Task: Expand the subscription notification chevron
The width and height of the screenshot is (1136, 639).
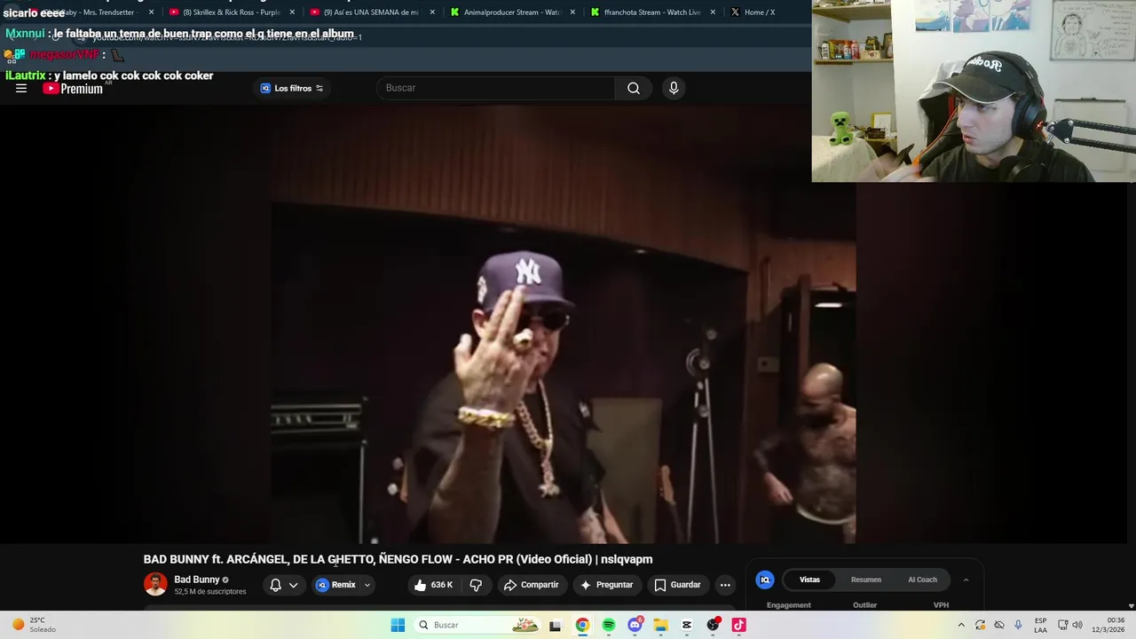Action: 293,585
